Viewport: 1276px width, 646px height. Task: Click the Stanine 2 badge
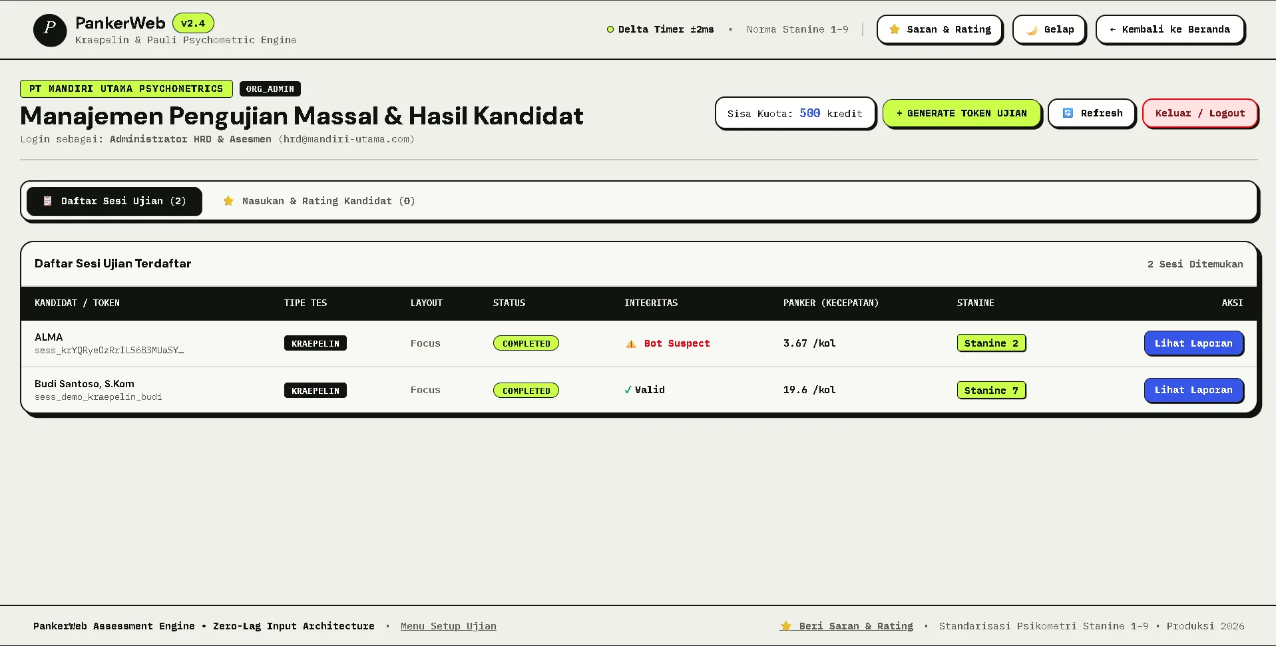991,343
